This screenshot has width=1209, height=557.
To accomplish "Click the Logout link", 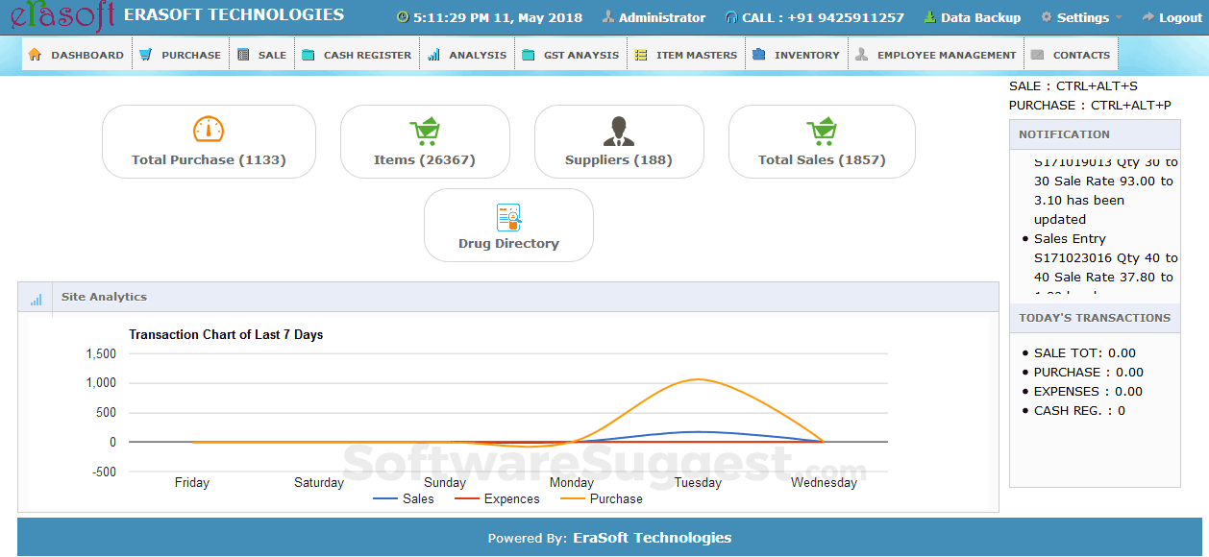I will coord(1180,17).
